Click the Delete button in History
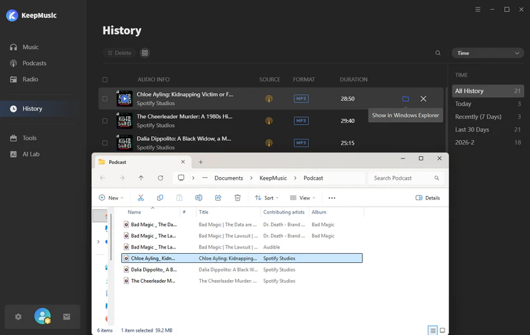 pyautogui.click(x=119, y=53)
